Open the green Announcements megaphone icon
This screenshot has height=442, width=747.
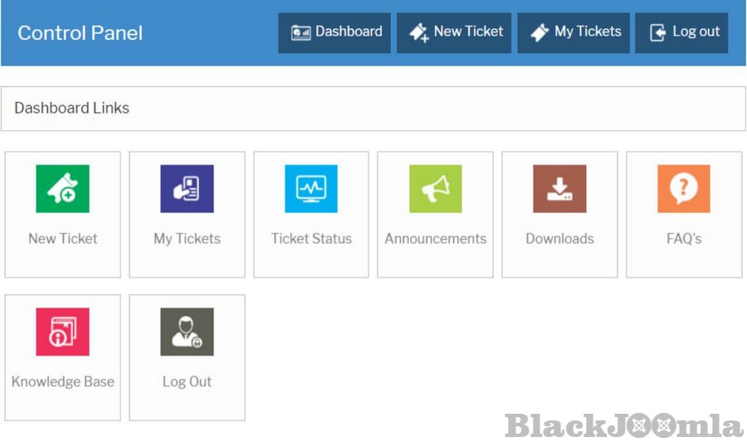pos(435,188)
